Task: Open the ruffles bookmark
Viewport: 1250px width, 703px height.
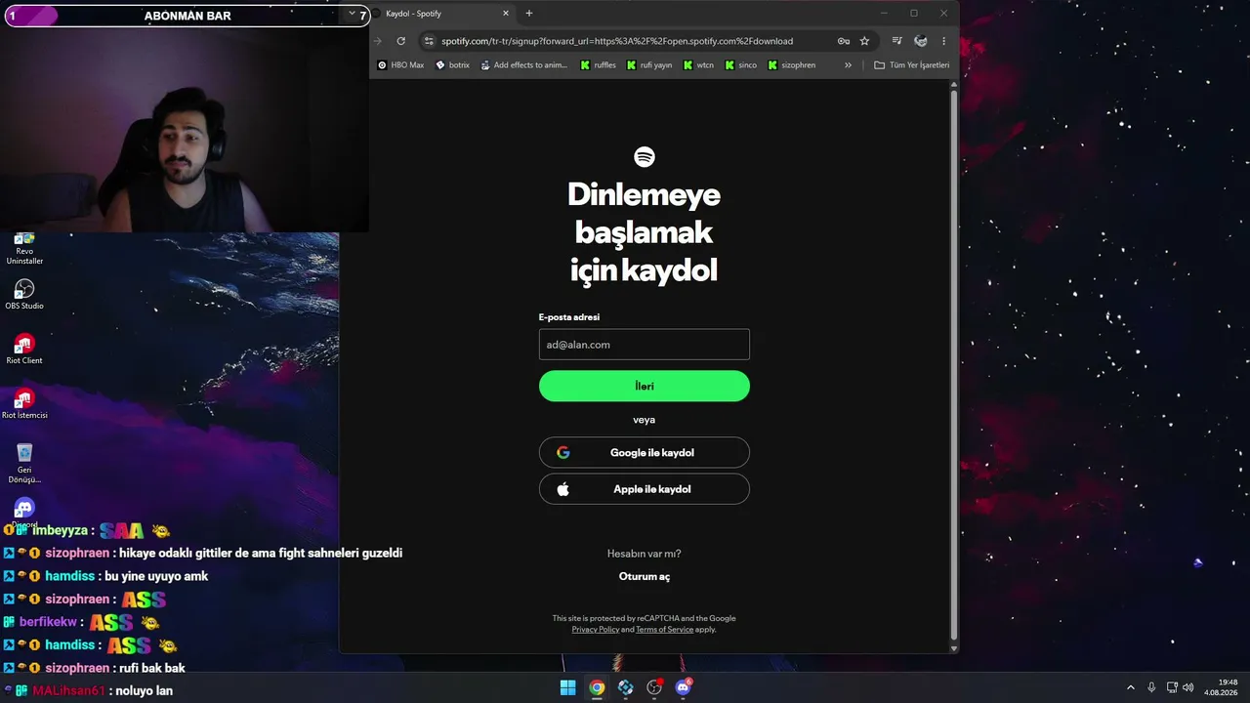Action: point(598,65)
